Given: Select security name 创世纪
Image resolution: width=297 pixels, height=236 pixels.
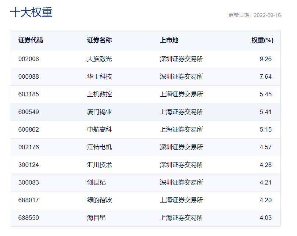Looking at the screenshot, I should point(96,182).
